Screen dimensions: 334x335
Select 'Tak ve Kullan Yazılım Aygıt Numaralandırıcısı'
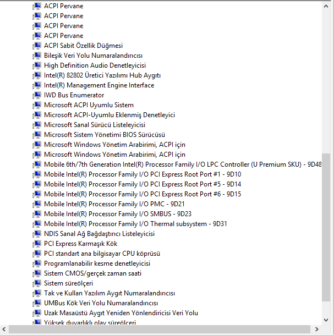tap(109, 293)
